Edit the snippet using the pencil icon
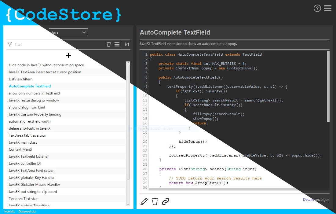This screenshot has width=336, height=214. click(144, 201)
